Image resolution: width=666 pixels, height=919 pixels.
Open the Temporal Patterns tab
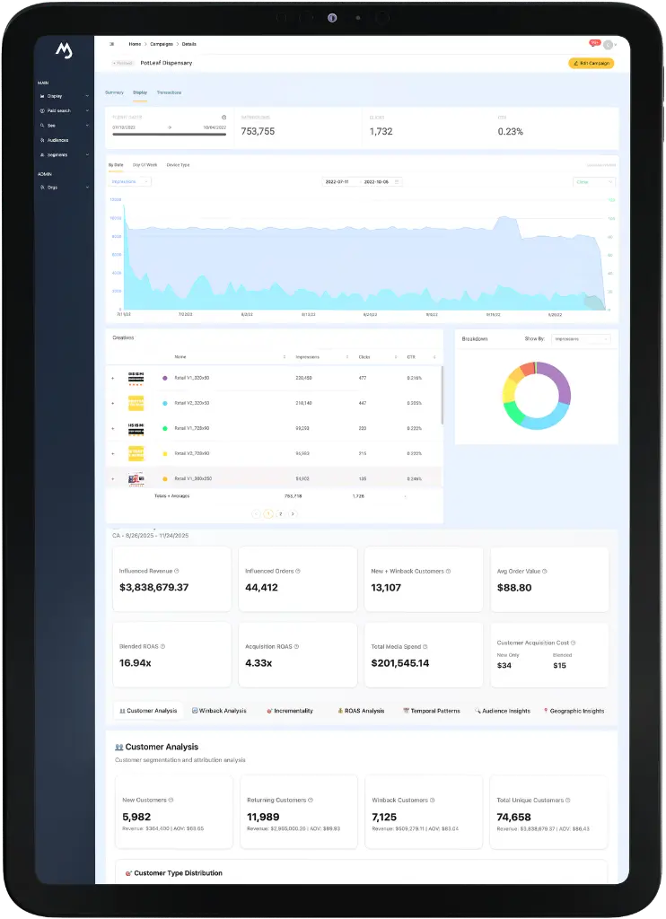coord(432,711)
